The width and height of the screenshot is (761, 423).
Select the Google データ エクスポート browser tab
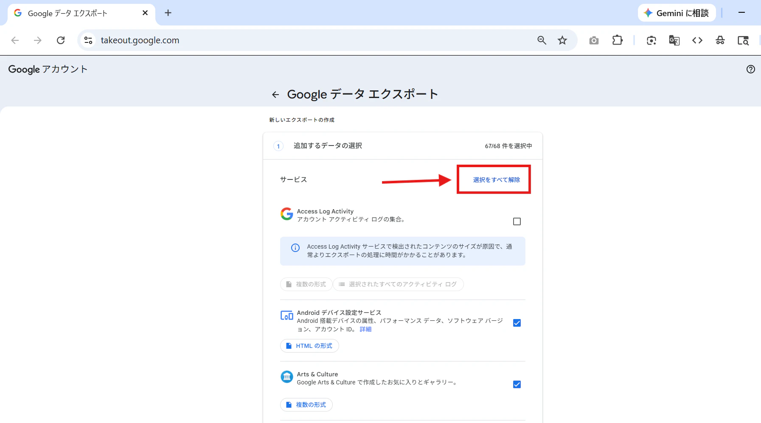point(81,13)
